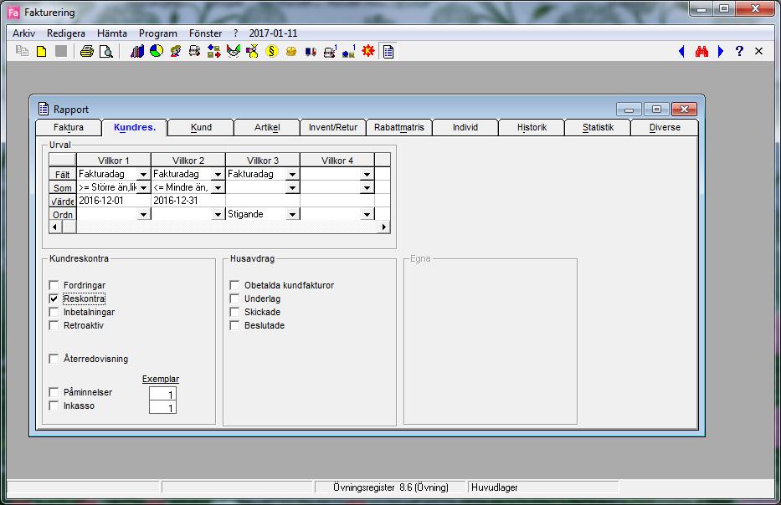Click Värde field containing 2016-12-31
Viewport: 781px width, 505px height.
pos(188,201)
